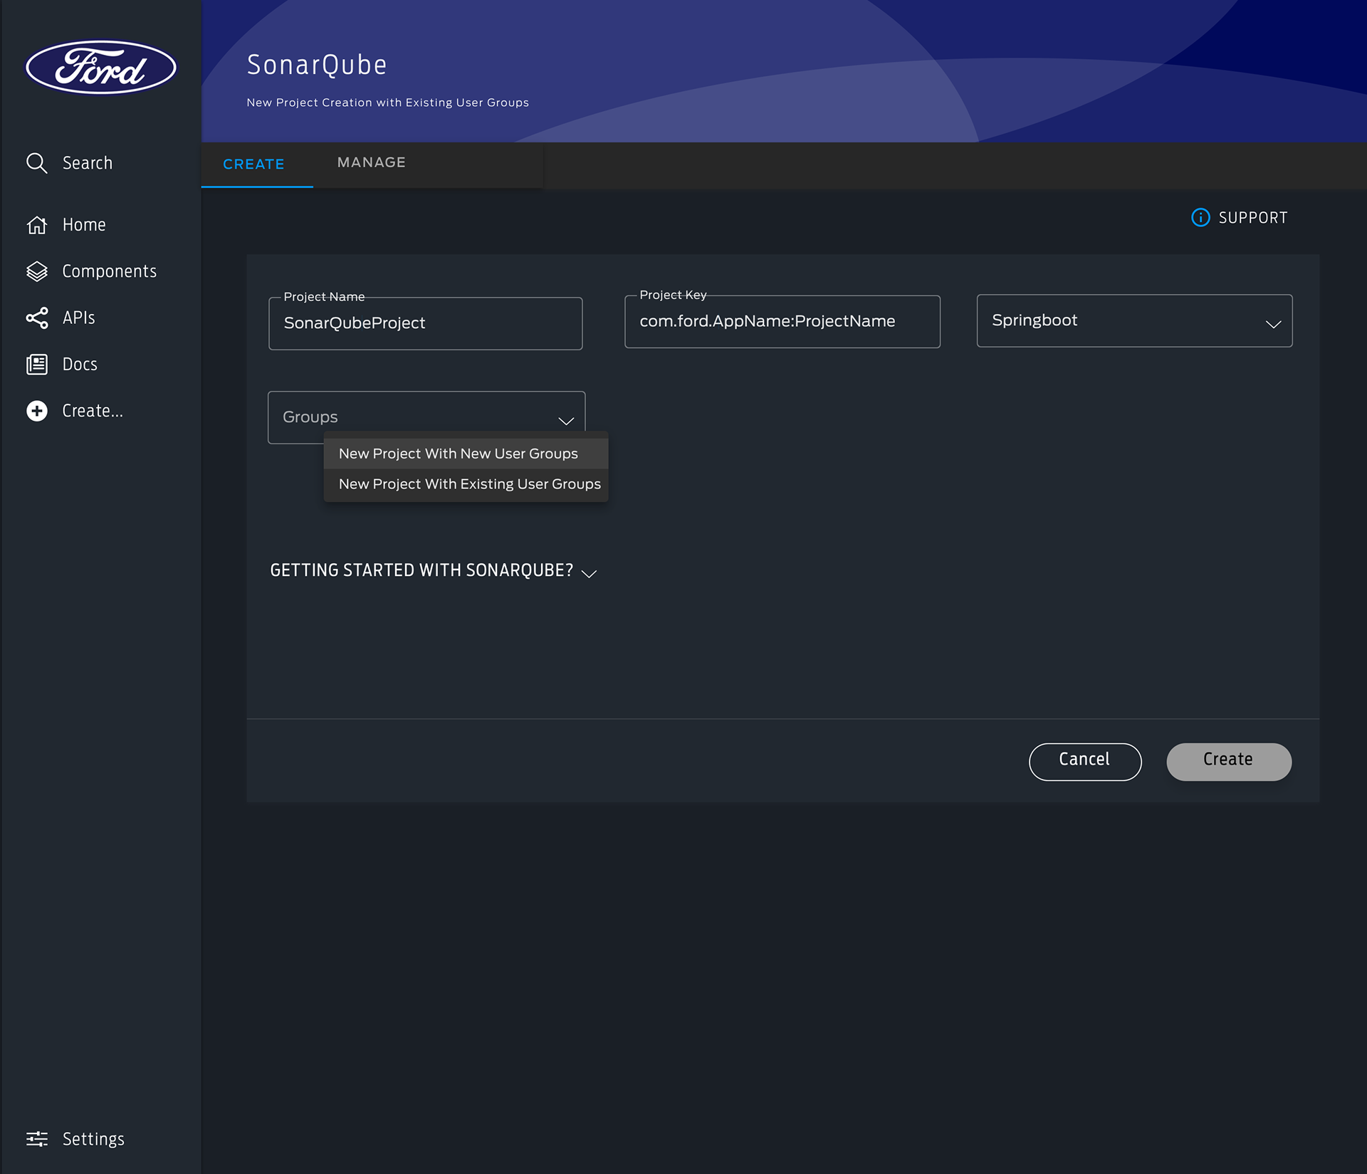Select New Project With Existing User Groups
The width and height of the screenshot is (1367, 1174).
click(466, 484)
